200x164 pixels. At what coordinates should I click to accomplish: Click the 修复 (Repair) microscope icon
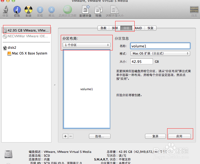(x=5, y=10)
